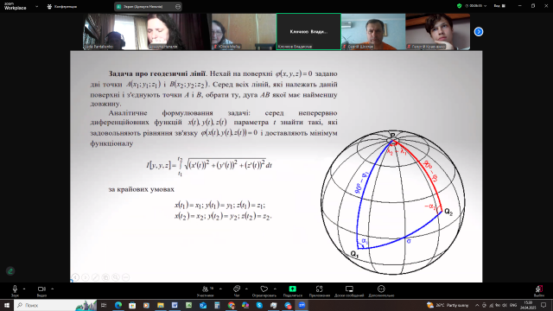
Task: Open the Чат chat panel
Action: pyautogui.click(x=237, y=291)
